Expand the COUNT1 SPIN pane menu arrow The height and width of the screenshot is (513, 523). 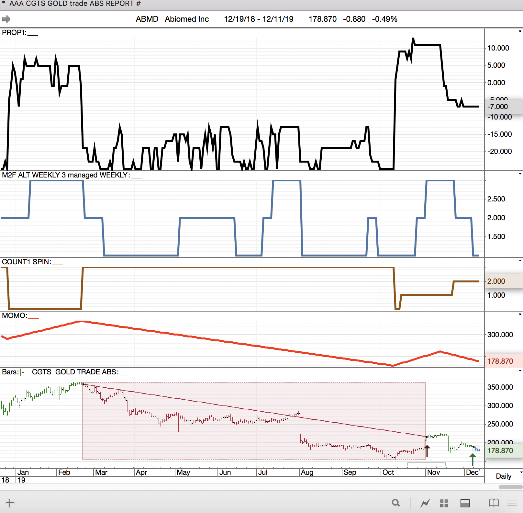[520, 261]
